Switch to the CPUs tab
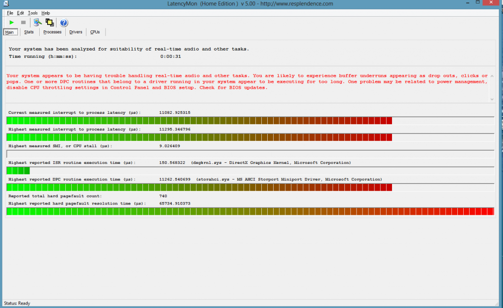The height and width of the screenshot is (308, 503). (95, 32)
